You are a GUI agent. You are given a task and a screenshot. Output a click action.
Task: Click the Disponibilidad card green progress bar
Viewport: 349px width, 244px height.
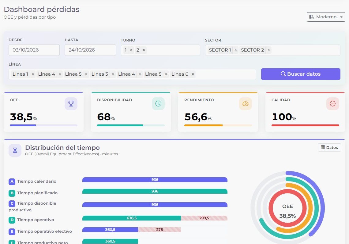tap(120, 125)
